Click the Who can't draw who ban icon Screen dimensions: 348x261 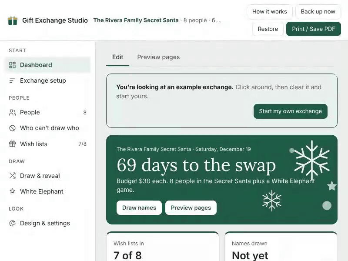[13, 128]
